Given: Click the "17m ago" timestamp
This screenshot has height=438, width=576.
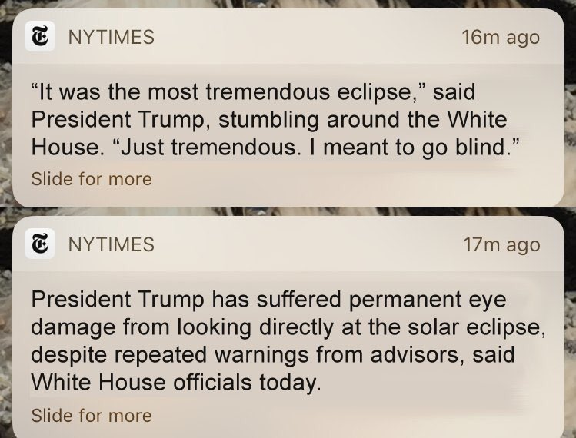Looking at the screenshot, I should (x=501, y=244).
